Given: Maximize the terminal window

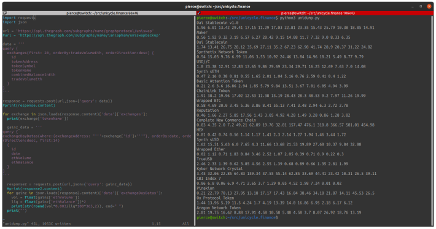Looking at the screenshot, I should 421,6.
